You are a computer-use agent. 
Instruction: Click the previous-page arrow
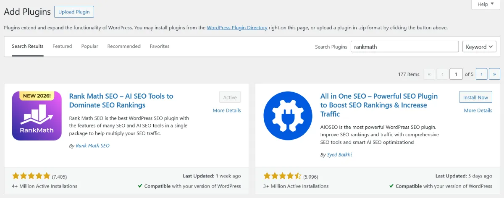click(442, 74)
